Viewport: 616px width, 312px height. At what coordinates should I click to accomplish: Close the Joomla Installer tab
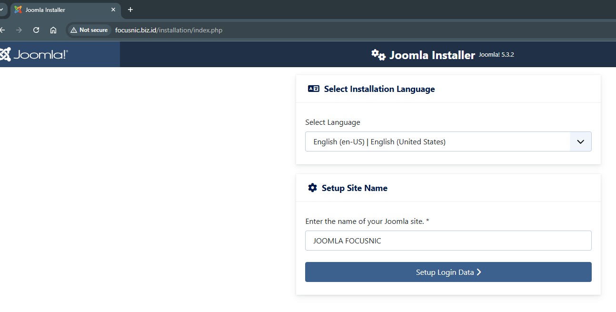coord(113,10)
